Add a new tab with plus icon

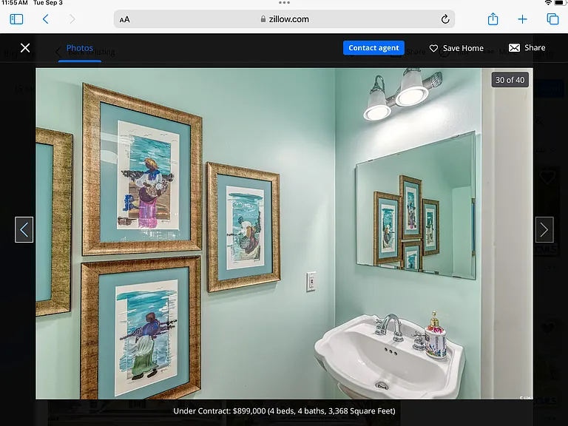pos(522,19)
